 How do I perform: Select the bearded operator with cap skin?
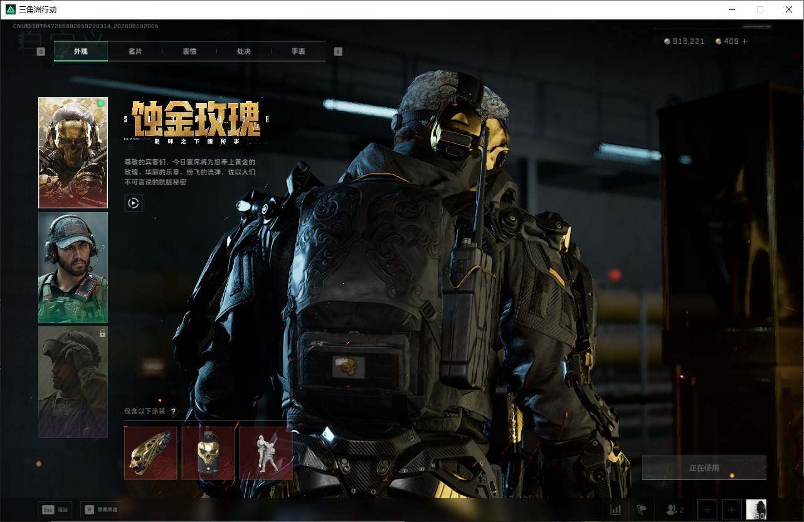click(x=73, y=267)
